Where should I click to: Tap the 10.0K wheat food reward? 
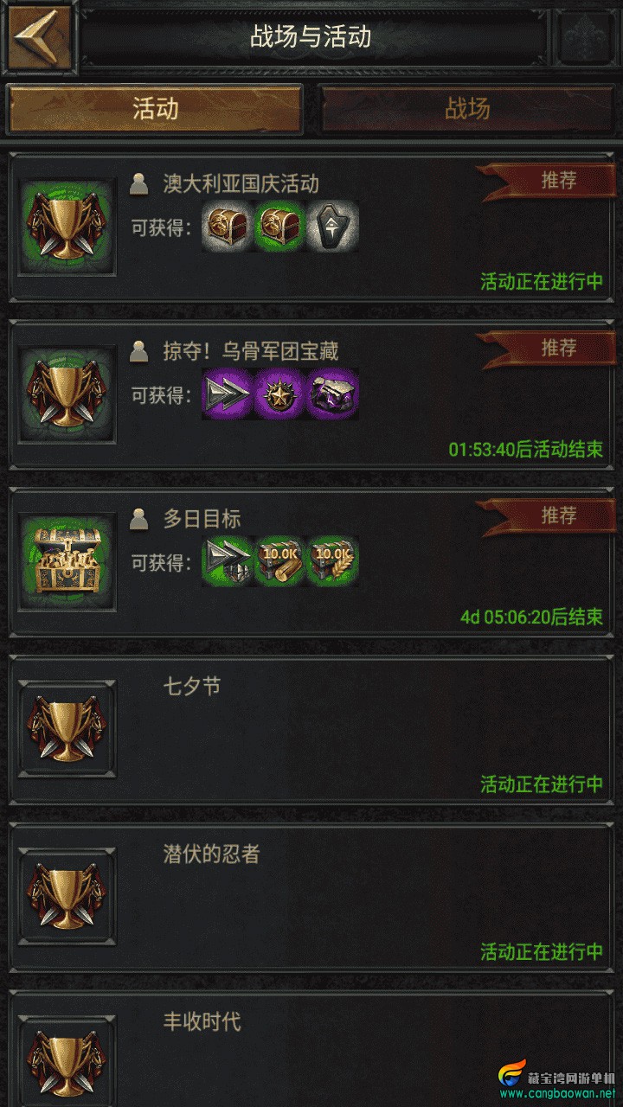pyautogui.click(x=333, y=561)
